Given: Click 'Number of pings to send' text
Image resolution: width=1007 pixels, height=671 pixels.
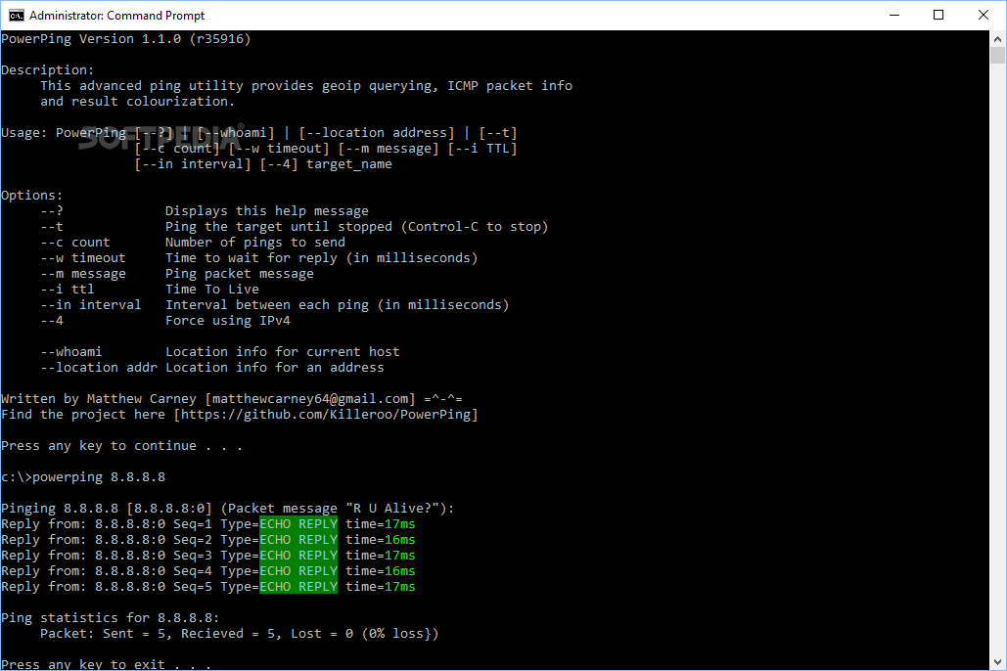Looking at the screenshot, I should point(255,243).
